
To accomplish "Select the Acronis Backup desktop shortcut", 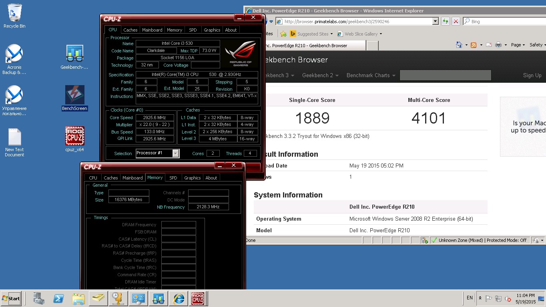I will pos(14,59).
